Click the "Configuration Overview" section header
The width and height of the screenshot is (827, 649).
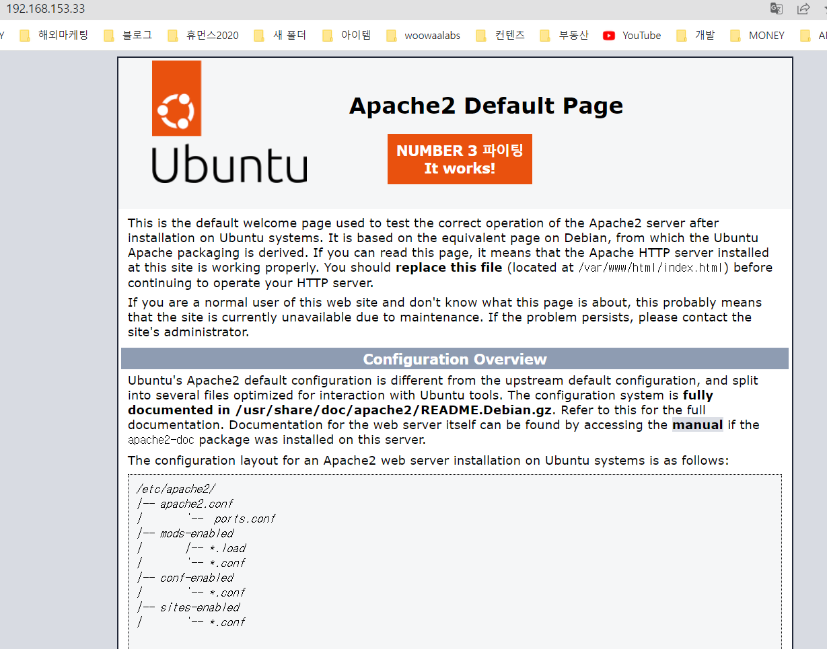point(455,359)
